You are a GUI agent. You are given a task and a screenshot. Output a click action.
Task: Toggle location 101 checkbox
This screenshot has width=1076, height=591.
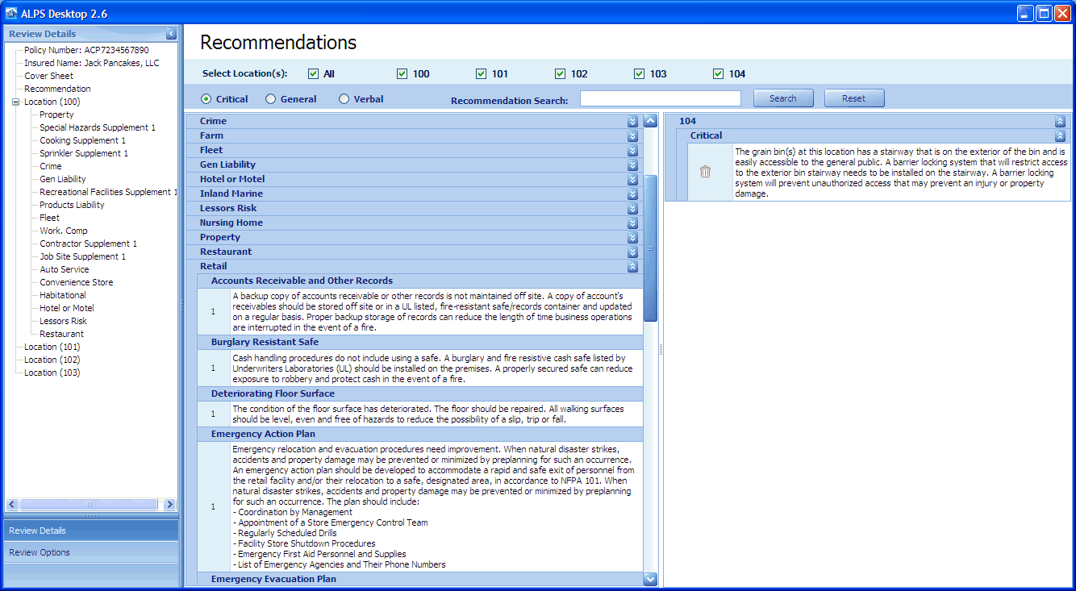coord(482,73)
